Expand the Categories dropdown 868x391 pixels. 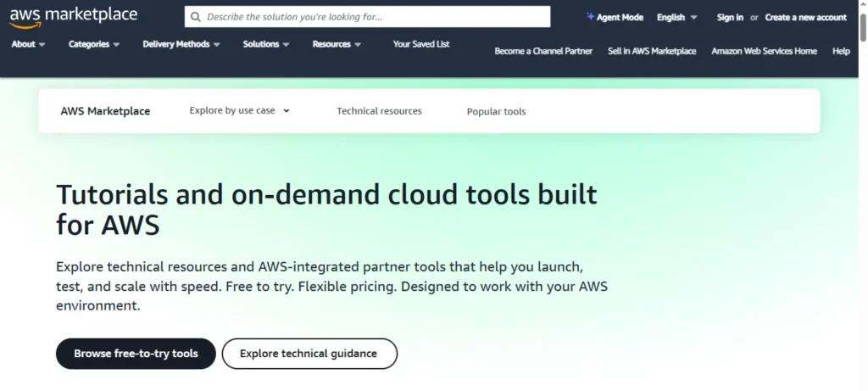point(94,44)
